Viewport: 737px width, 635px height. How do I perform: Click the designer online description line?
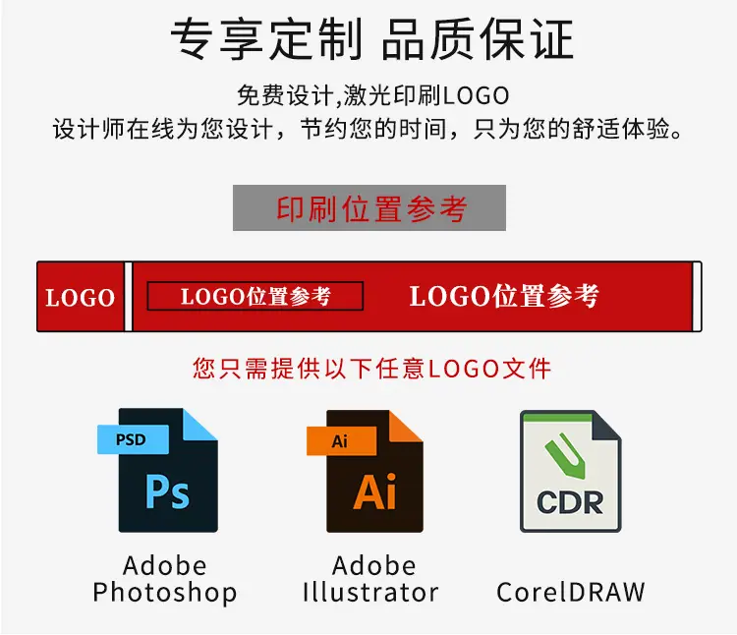(x=368, y=129)
